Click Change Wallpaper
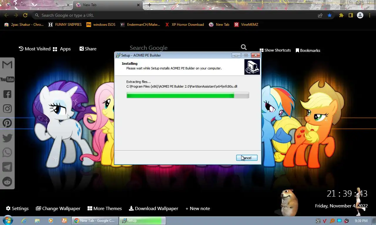 pyautogui.click(x=58, y=208)
